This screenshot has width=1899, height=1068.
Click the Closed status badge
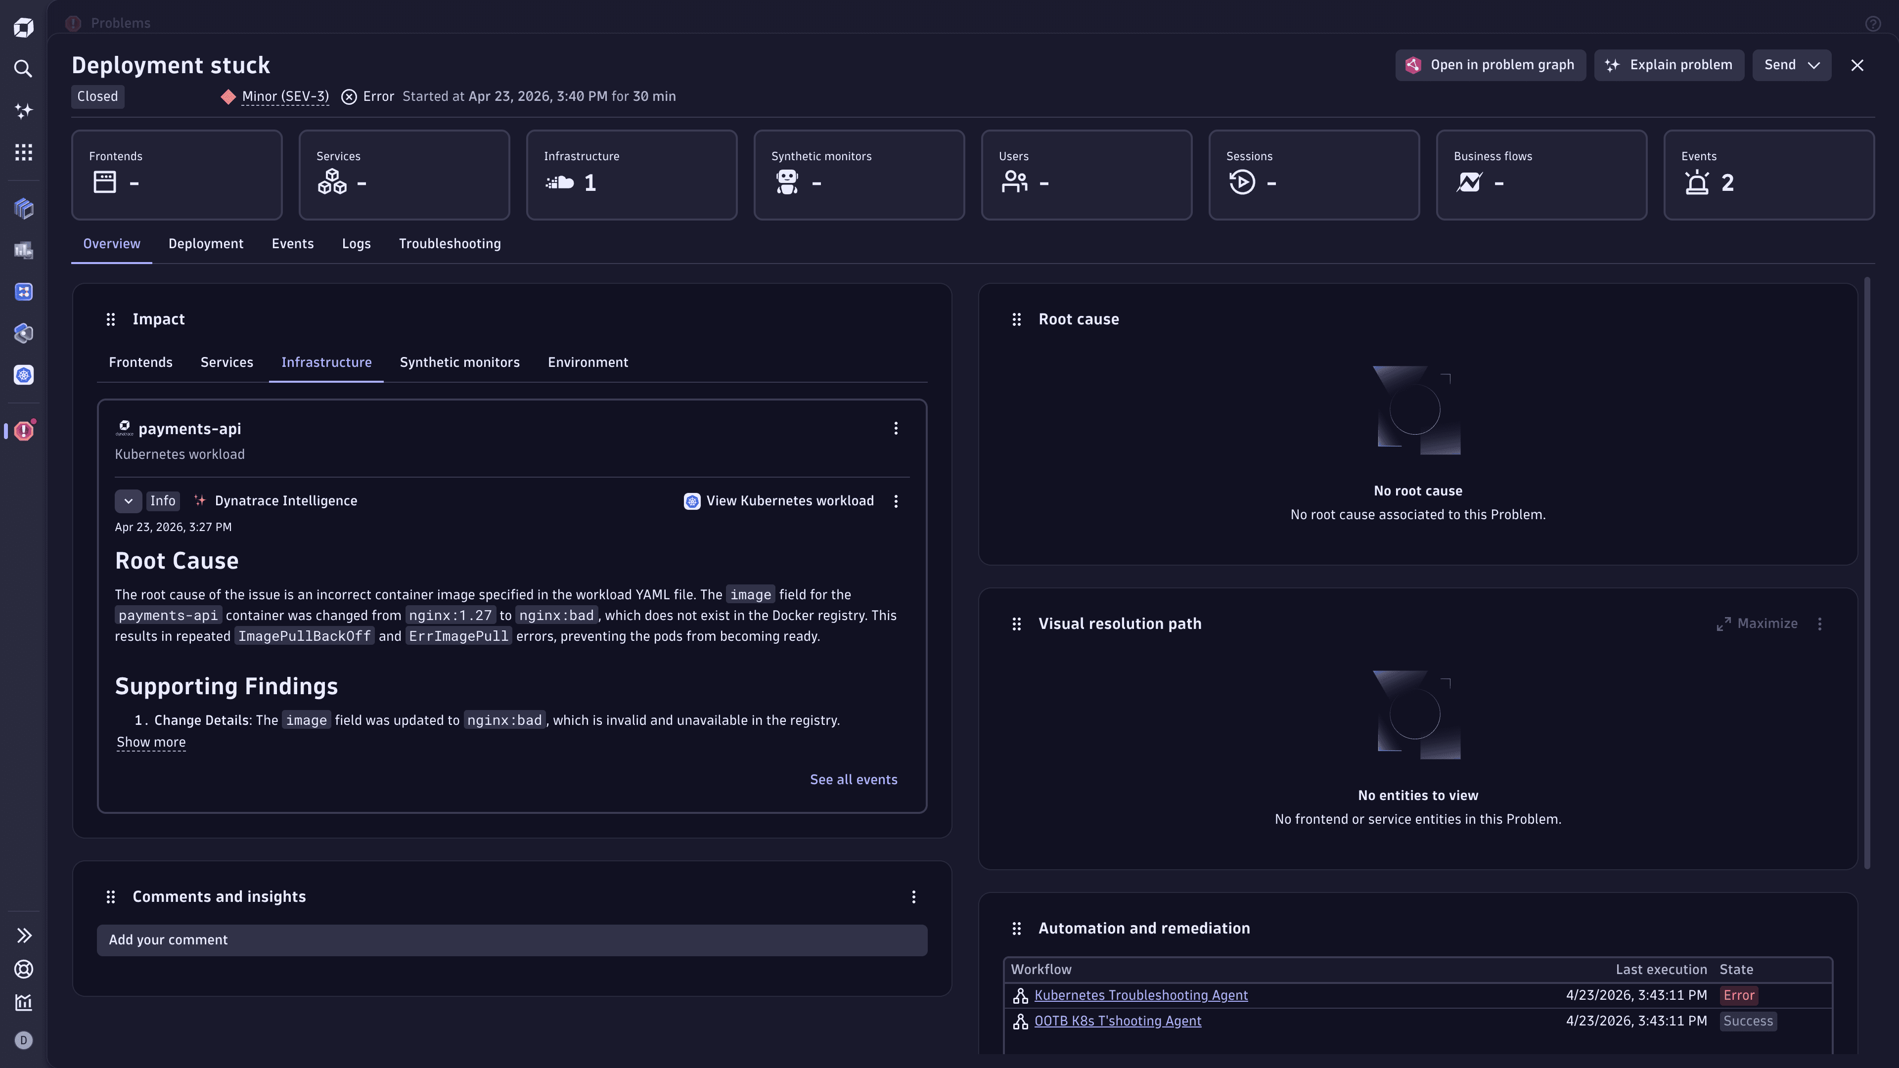(97, 96)
